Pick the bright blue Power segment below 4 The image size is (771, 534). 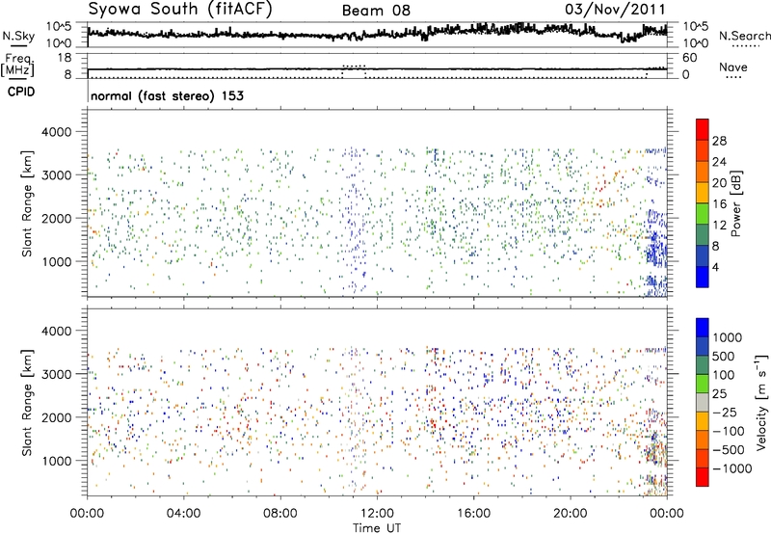point(703,277)
